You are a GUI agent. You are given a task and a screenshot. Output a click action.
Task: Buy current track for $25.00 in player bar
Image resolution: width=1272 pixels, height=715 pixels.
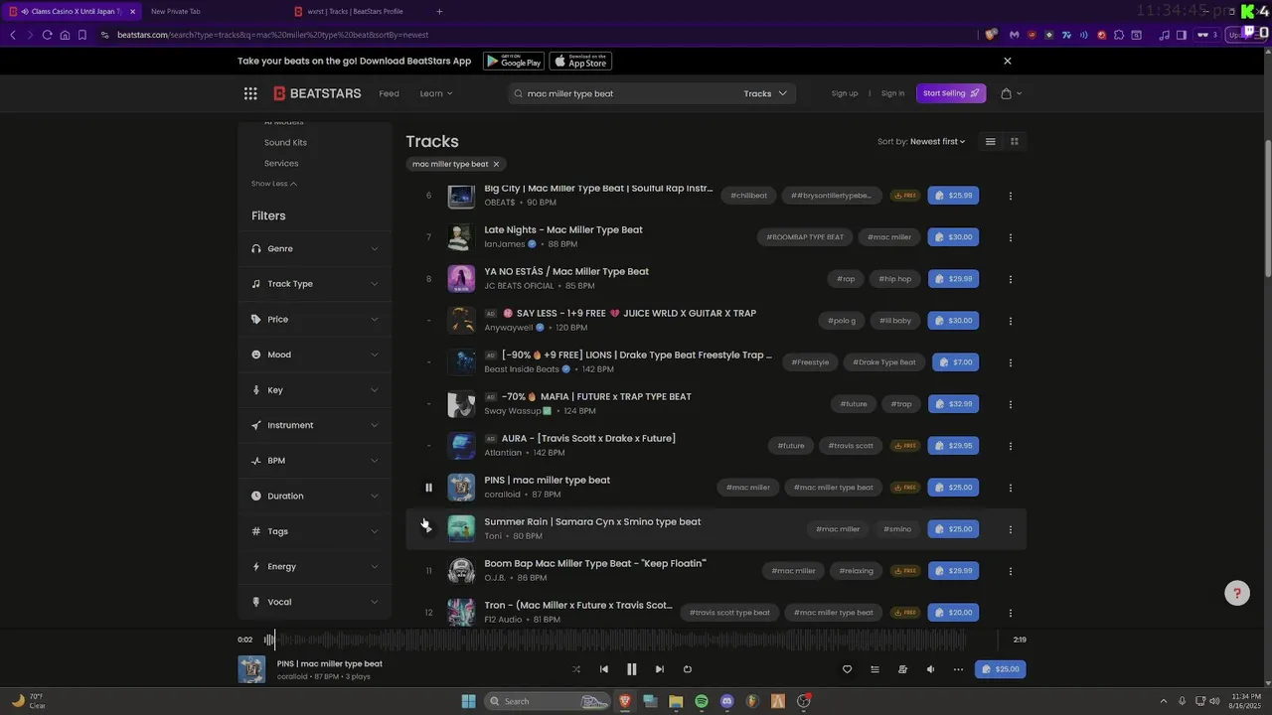pos(1000,669)
